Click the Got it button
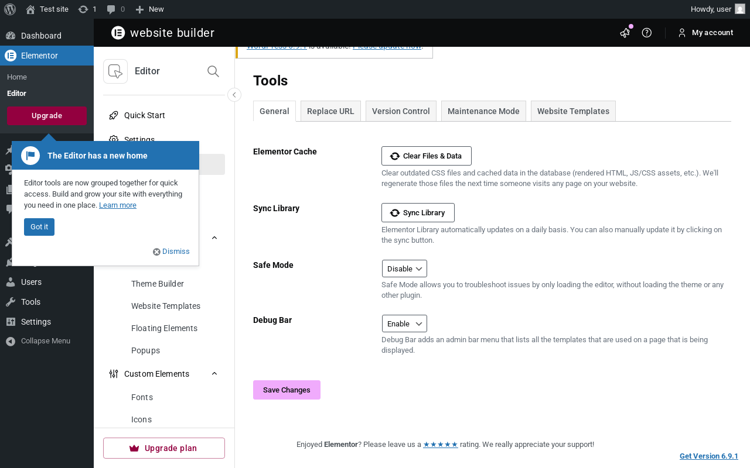This screenshot has width=750, height=468. pos(39,227)
